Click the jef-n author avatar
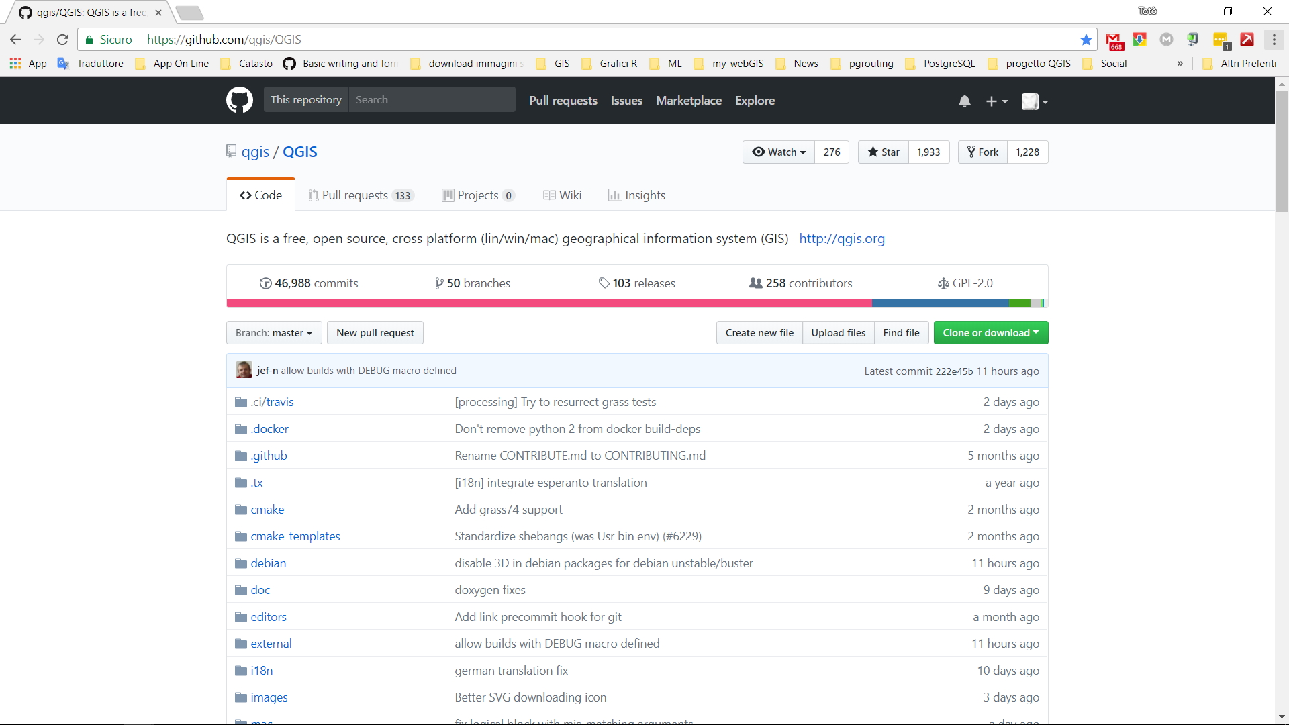Image resolution: width=1289 pixels, height=725 pixels. 244,370
